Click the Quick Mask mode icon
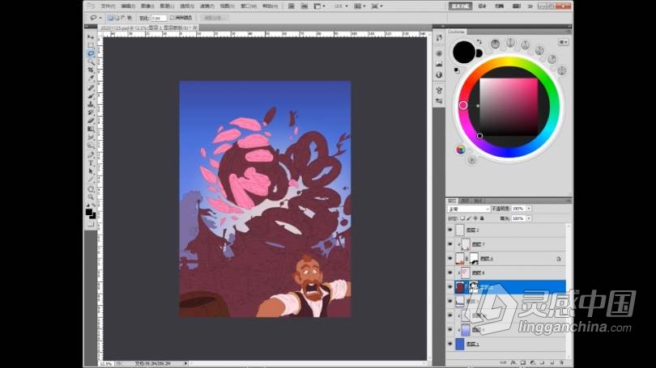The image size is (656, 368). (91, 224)
